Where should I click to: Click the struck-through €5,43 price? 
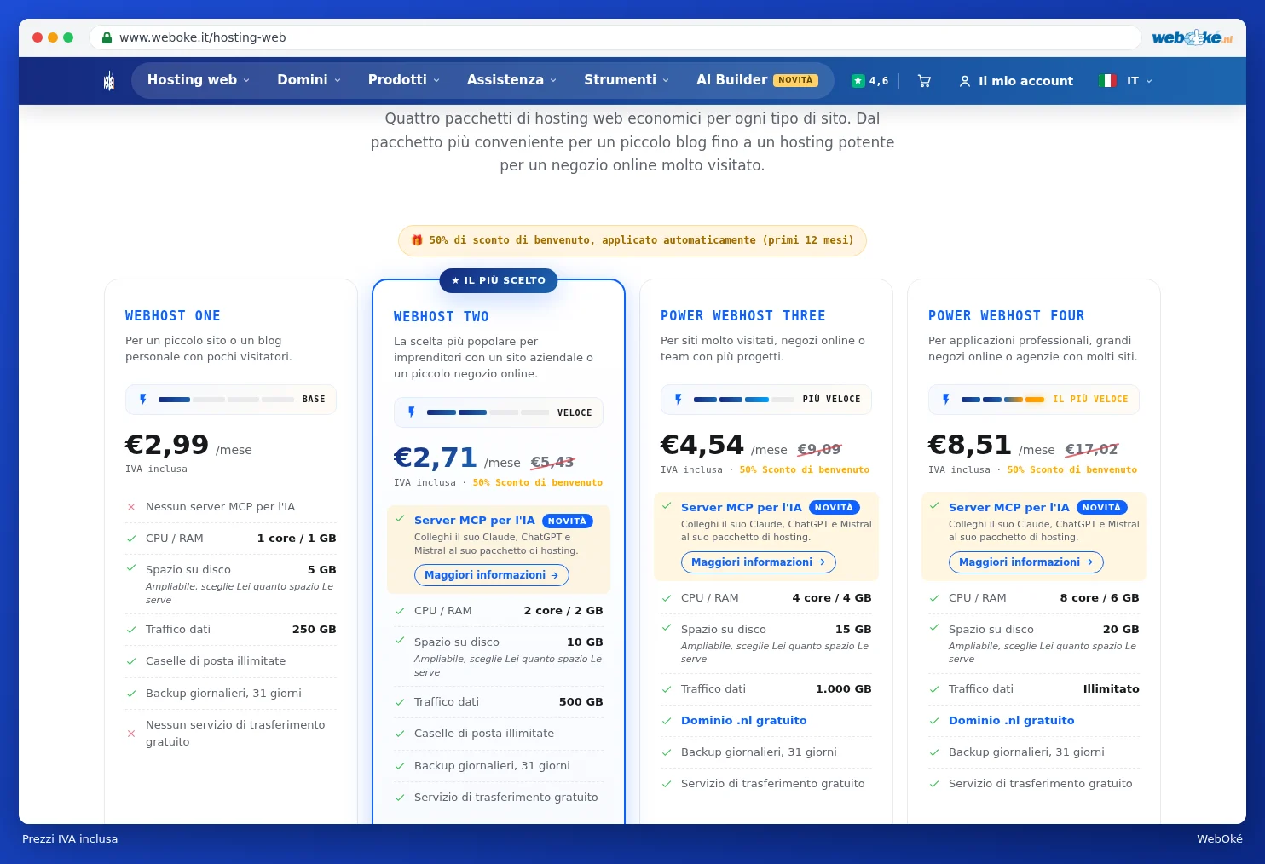click(553, 462)
